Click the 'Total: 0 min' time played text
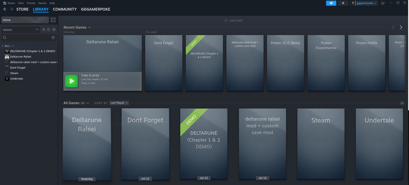This screenshot has width=409, height=185. click(x=88, y=83)
